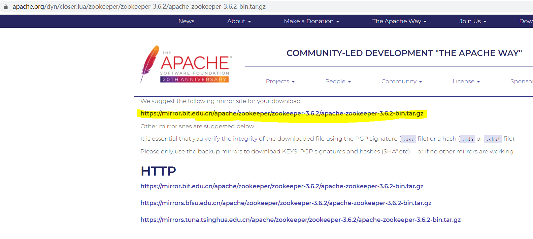Click the mirrors.bfsu.edu.cn download link
This screenshot has width=533, height=239.
pyautogui.click(x=286, y=203)
